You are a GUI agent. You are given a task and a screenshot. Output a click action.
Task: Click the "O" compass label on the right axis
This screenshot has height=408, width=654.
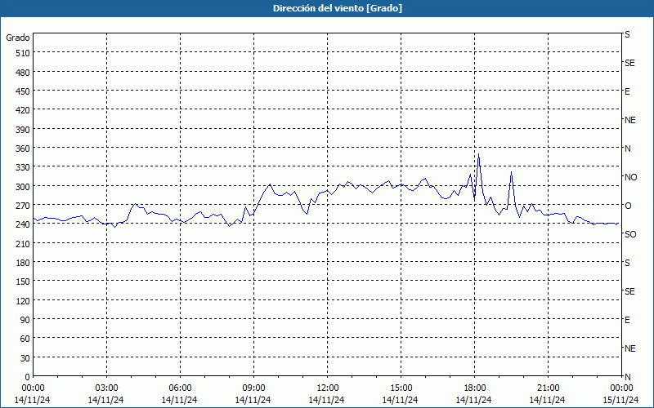pos(628,206)
